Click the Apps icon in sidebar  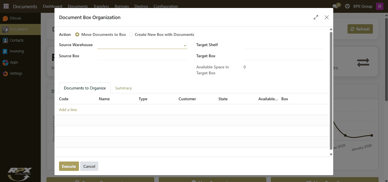pyautogui.click(x=5, y=62)
